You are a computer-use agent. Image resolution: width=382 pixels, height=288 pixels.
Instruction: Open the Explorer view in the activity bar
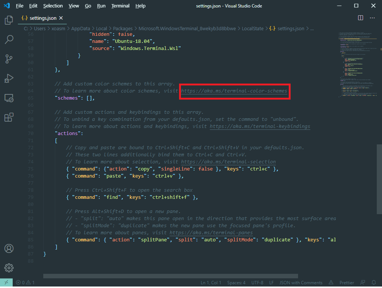9,20
